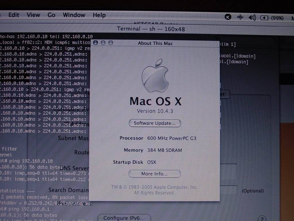The image size is (294, 221).
Task: Open the Help menu
Action: tap(99, 15)
